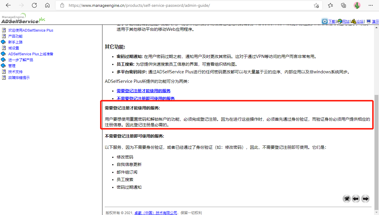
Task: Go to next page using right arrow icon
Action: (x=366, y=199)
